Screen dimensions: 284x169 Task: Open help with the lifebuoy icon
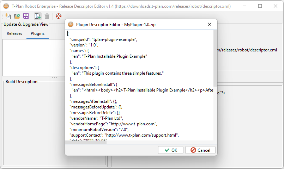pos(59,16)
